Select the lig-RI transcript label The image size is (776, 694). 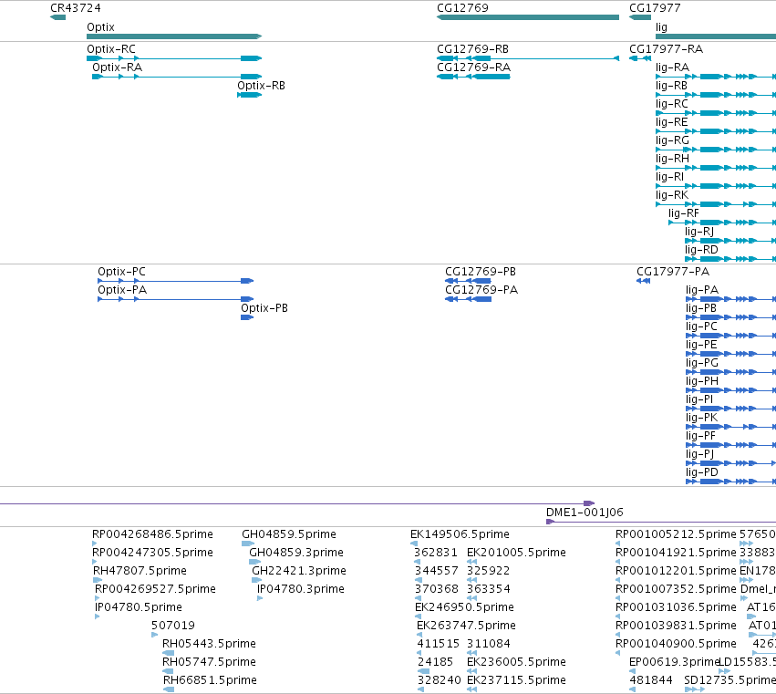669,177
